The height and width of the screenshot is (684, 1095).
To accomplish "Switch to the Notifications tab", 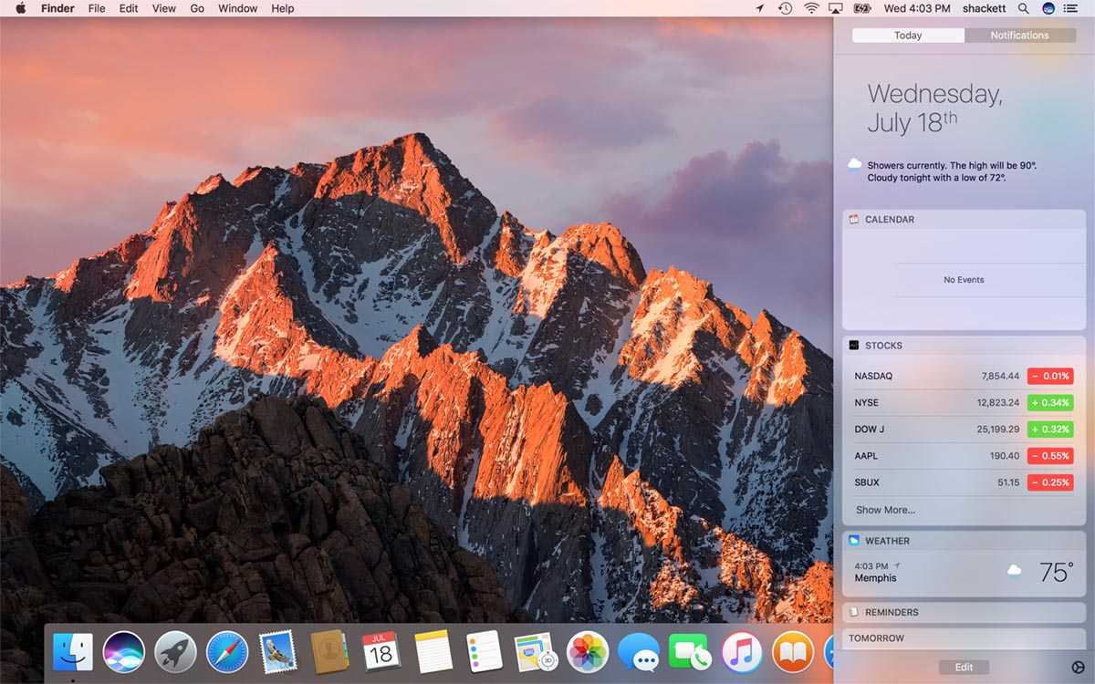I will coord(1019,36).
